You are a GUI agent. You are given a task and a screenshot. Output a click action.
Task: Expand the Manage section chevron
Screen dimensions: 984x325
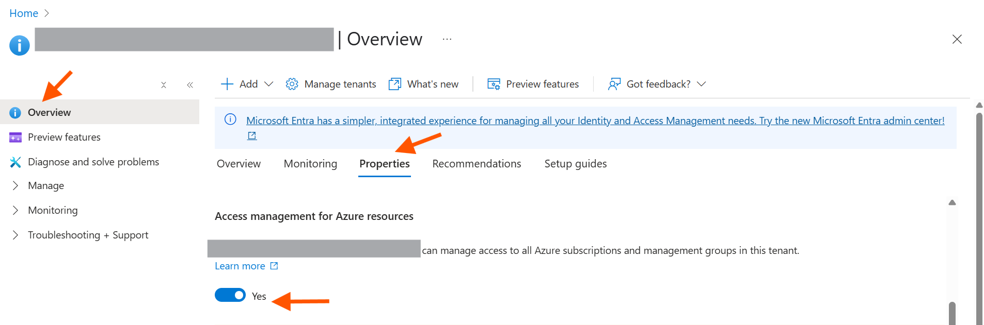[x=15, y=185]
